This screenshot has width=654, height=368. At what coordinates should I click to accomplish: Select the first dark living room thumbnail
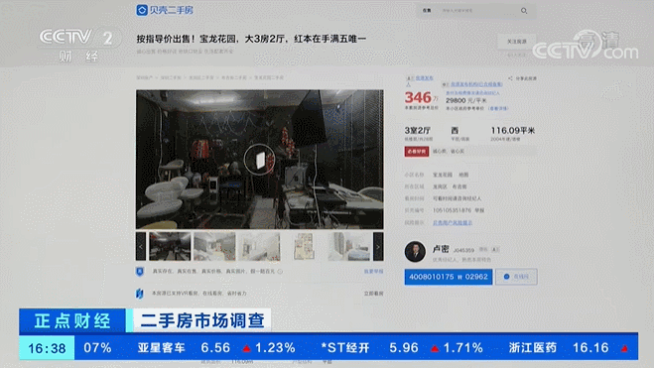tap(170, 246)
